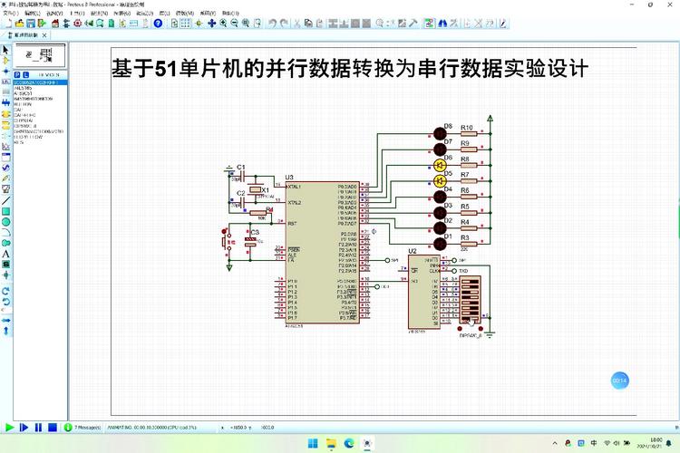Viewport: 680px width, 453px height.
Task: Click the L library manager button
Action: pyautogui.click(x=26, y=75)
